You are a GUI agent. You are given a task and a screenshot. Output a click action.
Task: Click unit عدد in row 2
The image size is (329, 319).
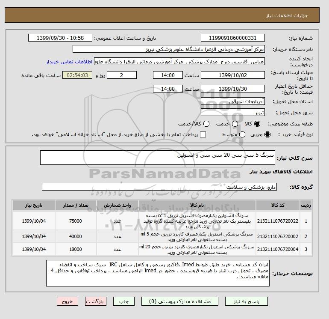[117, 236]
